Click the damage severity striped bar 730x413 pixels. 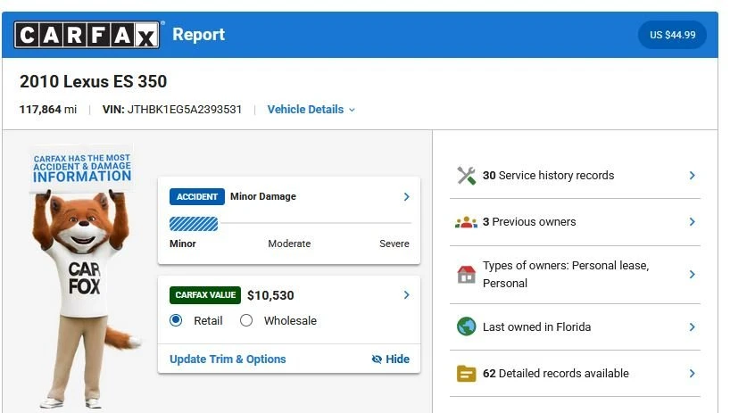[194, 224]
